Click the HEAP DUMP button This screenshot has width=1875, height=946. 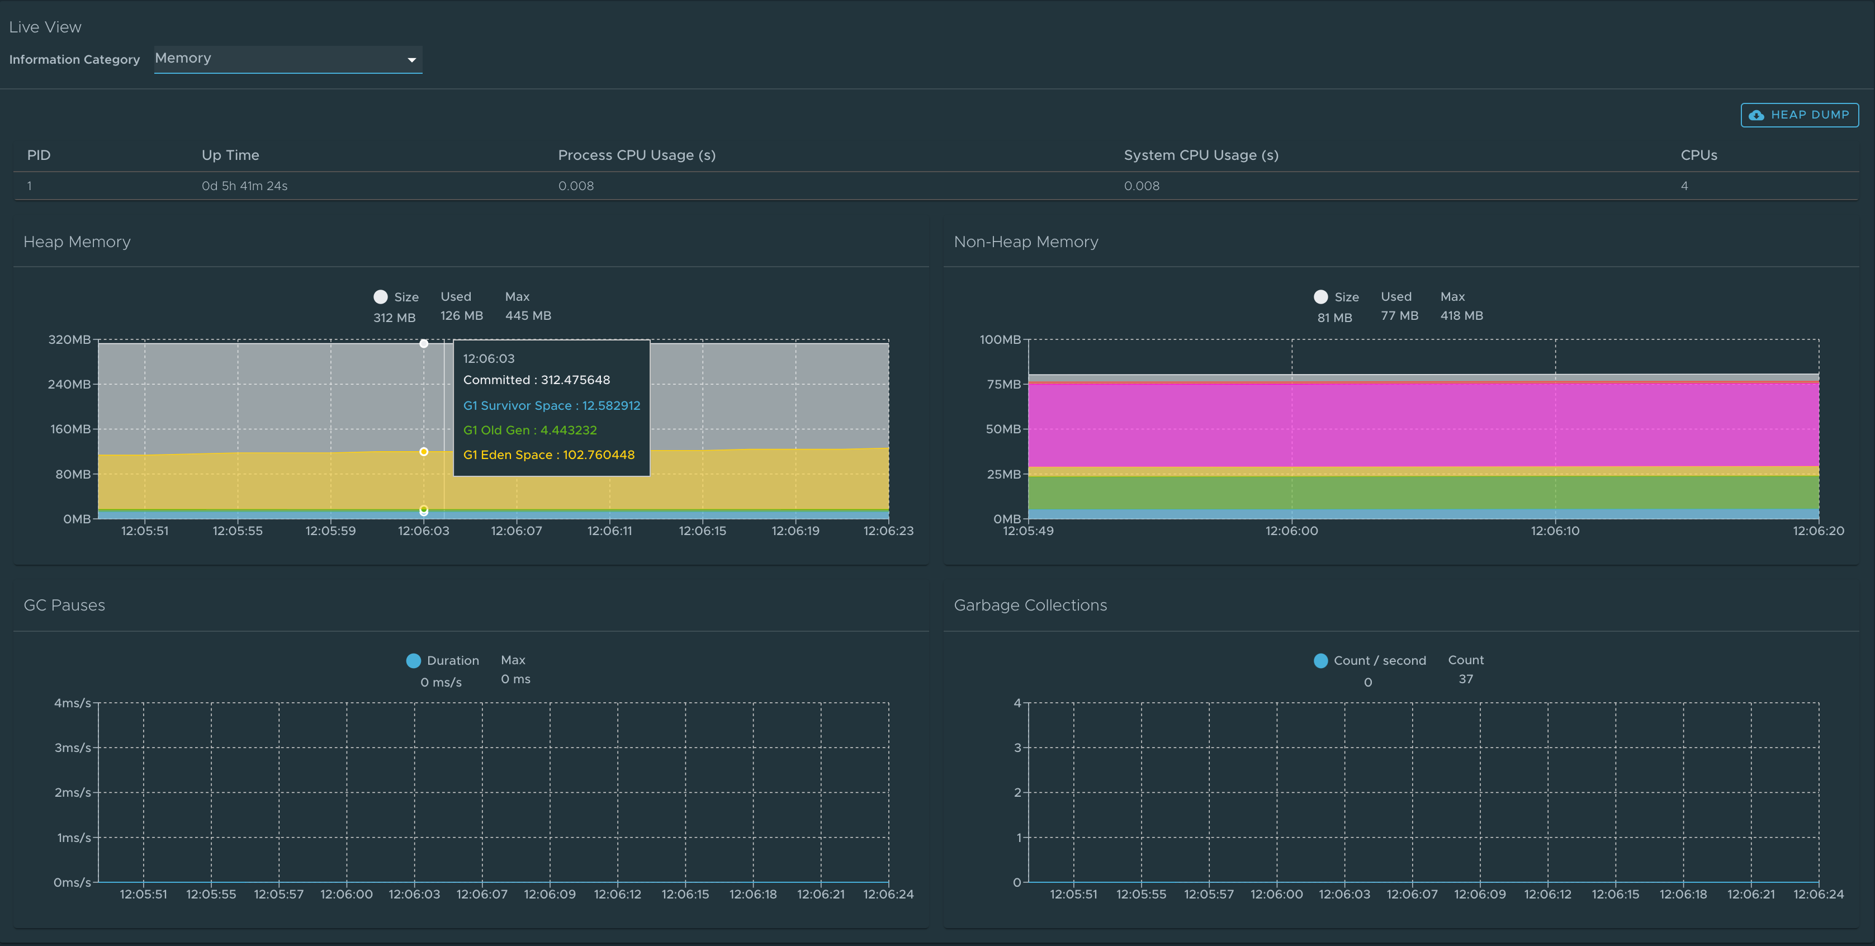[x=1800, y=115]
